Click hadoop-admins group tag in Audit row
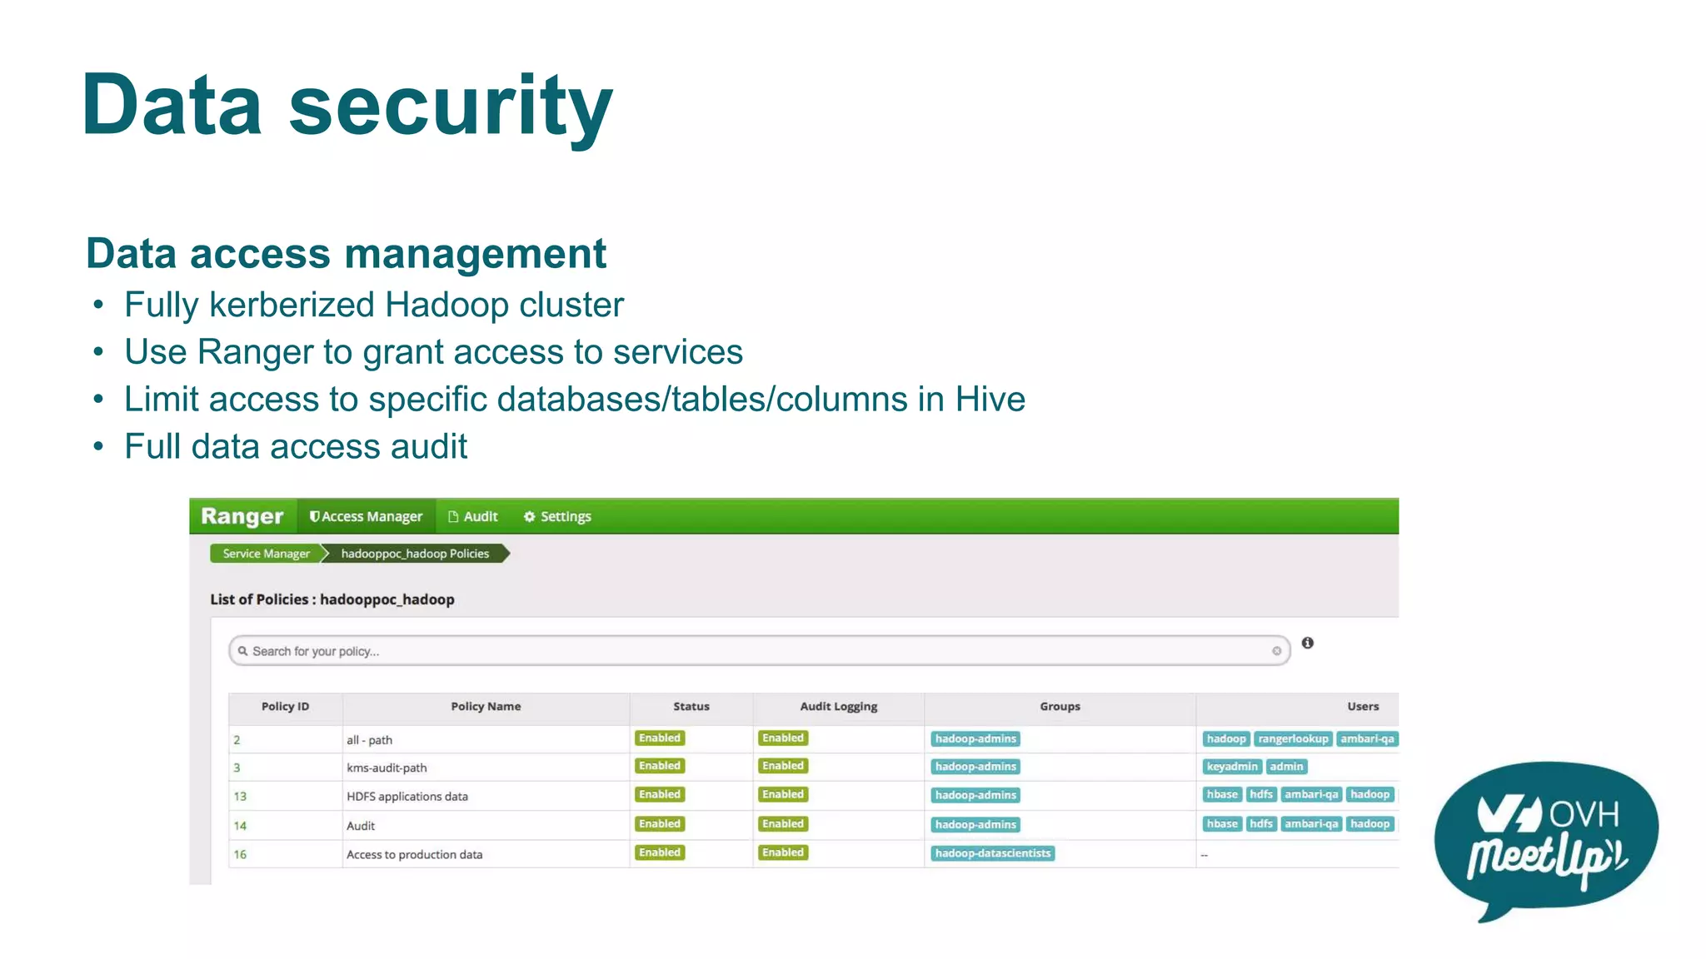The image size is (1706, 959). point(975,825)
